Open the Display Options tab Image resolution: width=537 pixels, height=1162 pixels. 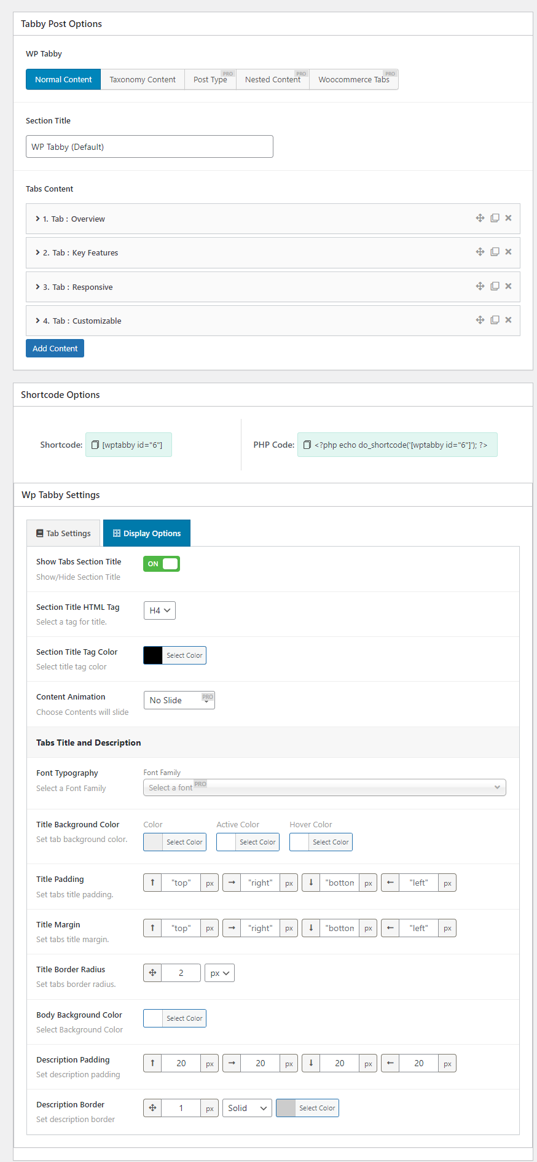tap(147, 533)
